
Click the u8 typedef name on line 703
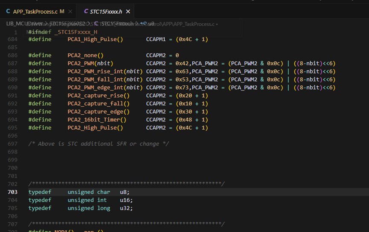coord(123,192)
